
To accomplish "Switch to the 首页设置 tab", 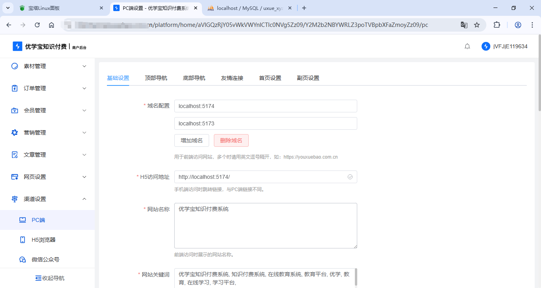I will [x=270, y=78].
